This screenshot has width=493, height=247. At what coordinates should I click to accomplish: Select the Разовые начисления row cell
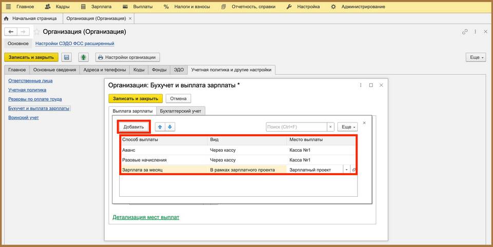163,160
